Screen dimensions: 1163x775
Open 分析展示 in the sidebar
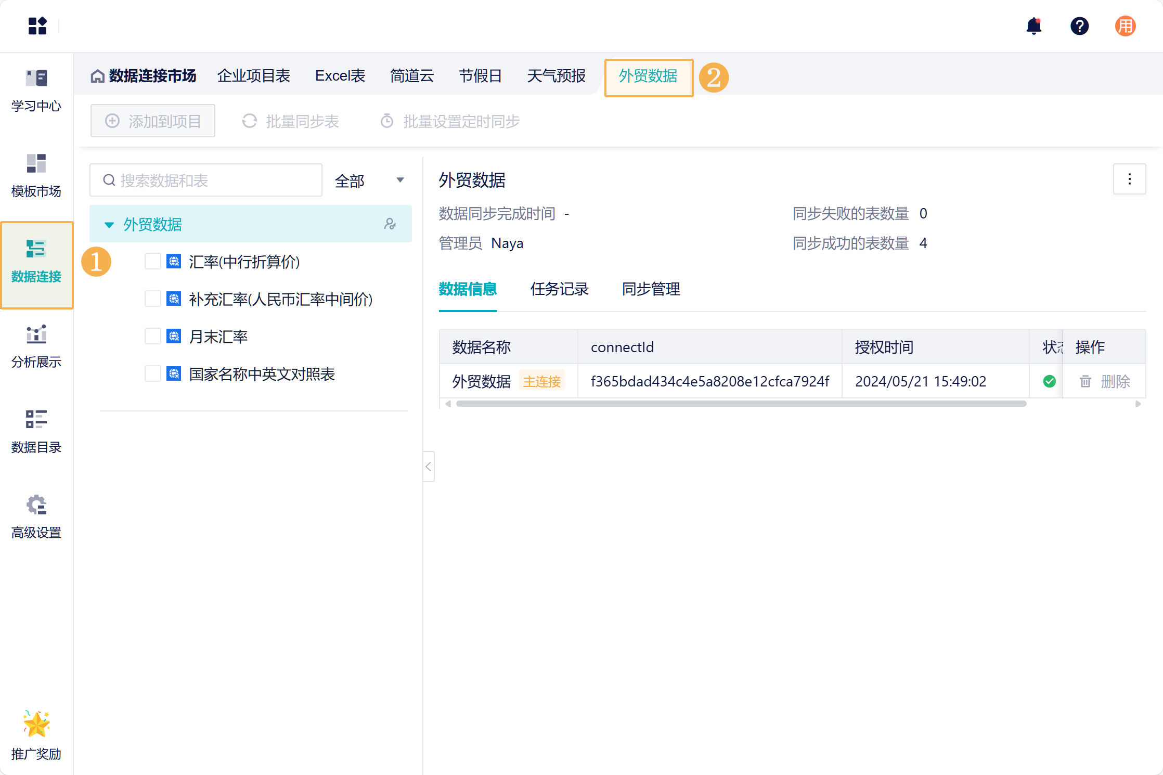(x=36, y=347)
